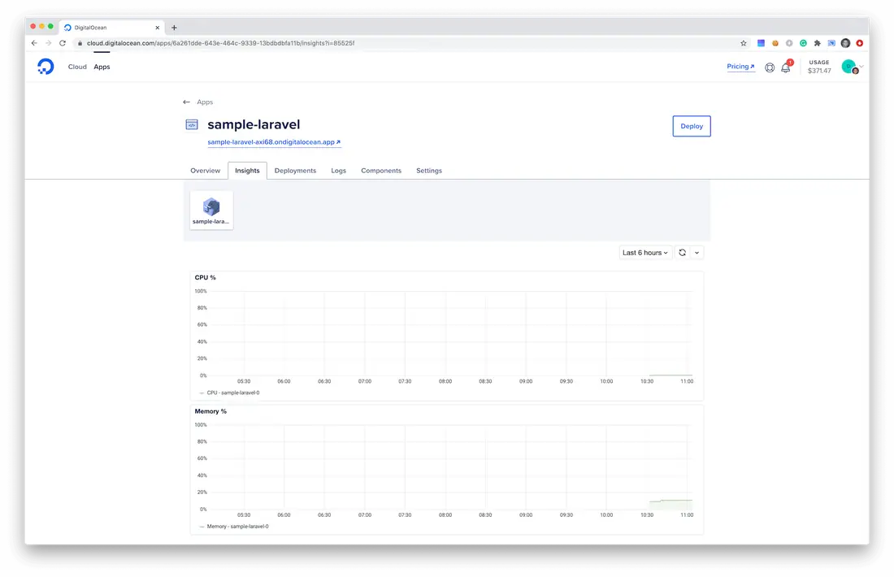Screen dimensions: 894x577
Task: Select the sample-laravel component thumbnail
Action: pos(211,210)
